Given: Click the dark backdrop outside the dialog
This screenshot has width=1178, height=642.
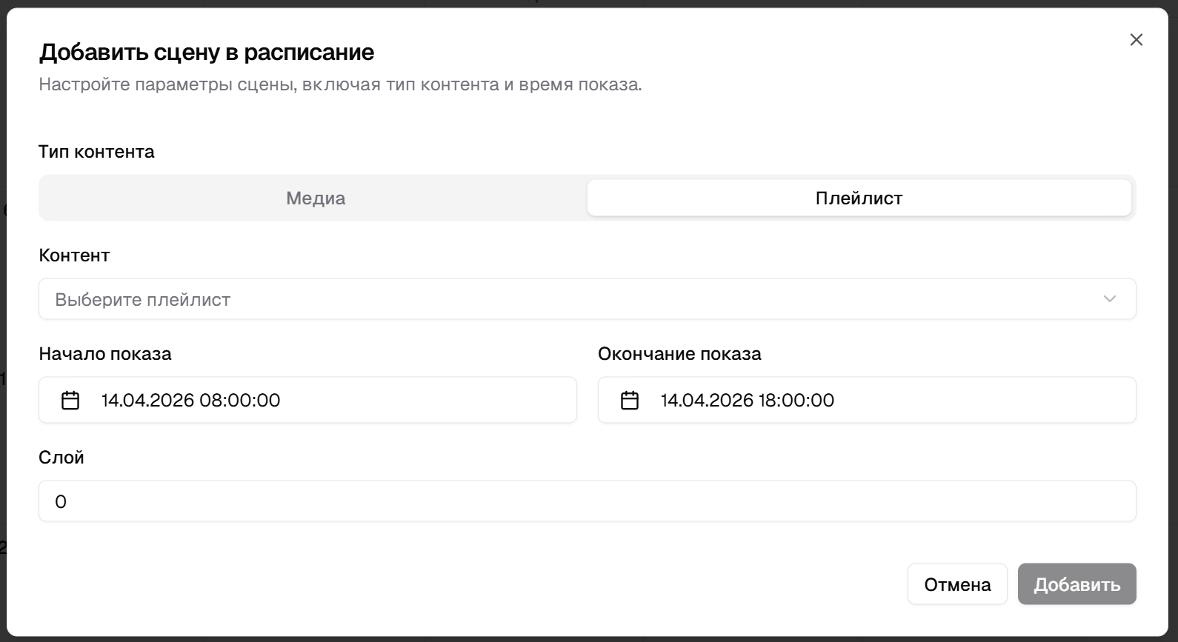Looking at the screenshot, I should point(589,3).
